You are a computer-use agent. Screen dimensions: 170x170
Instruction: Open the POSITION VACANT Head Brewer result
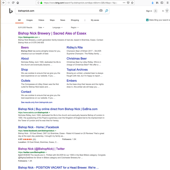pyautogui.click(x=58, y=168)
